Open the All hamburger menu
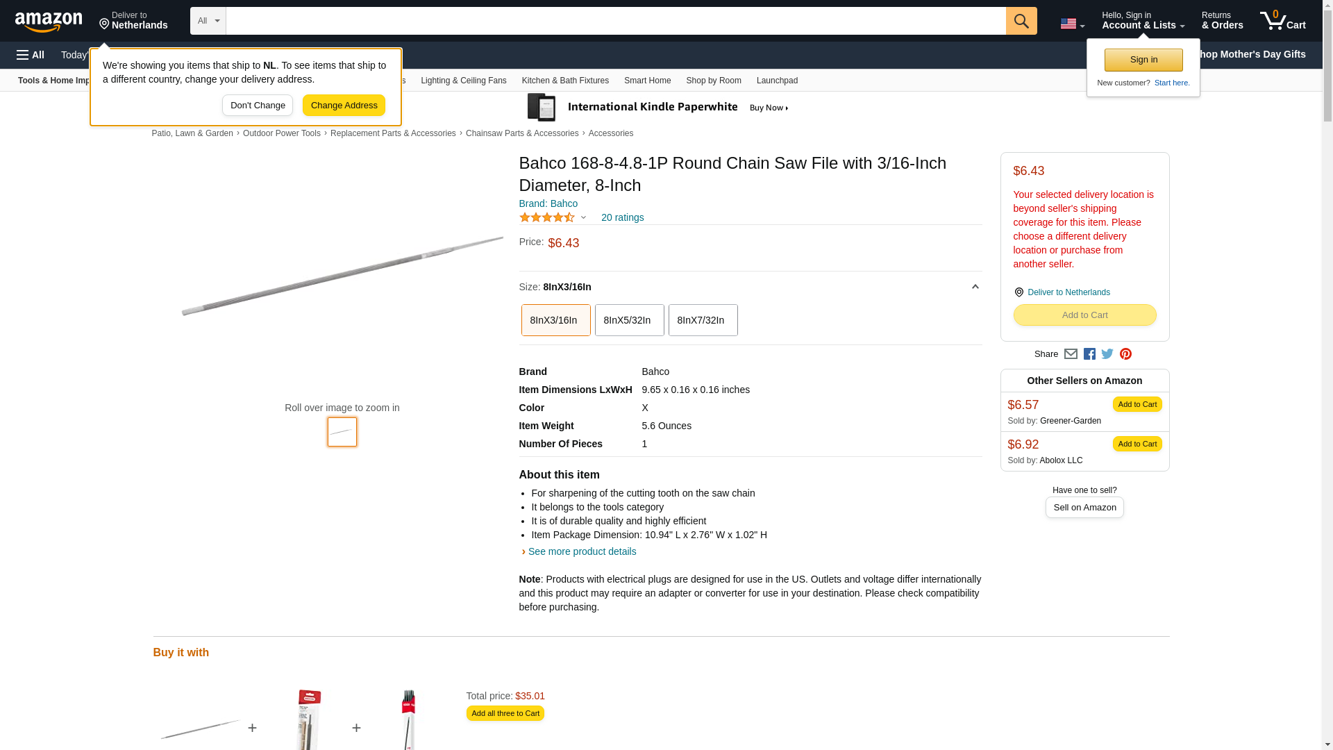 [x=31, y=55]
